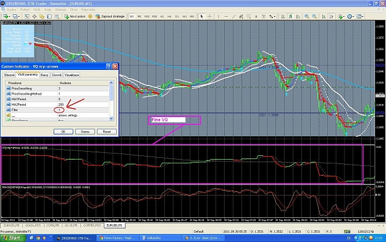Switch to the Vizualizace tab
Viewport: 386px width, 242px height.
72,75
